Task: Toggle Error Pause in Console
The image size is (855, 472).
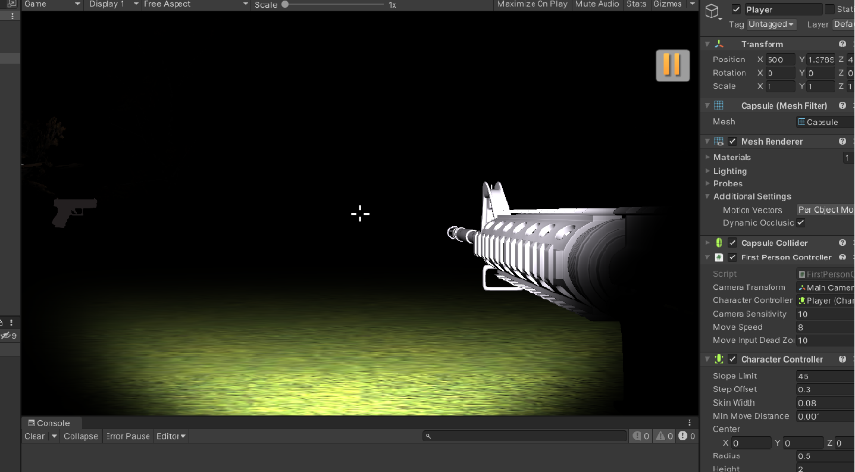Action: tap(127, 436)
